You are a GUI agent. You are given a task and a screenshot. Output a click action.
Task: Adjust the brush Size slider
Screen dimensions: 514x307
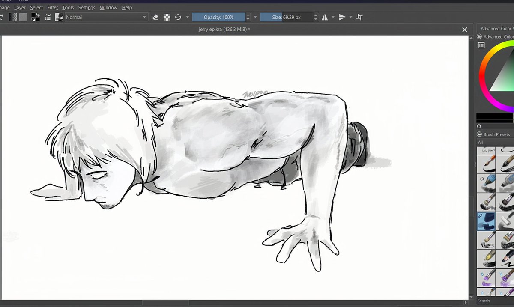click(287, 17)
